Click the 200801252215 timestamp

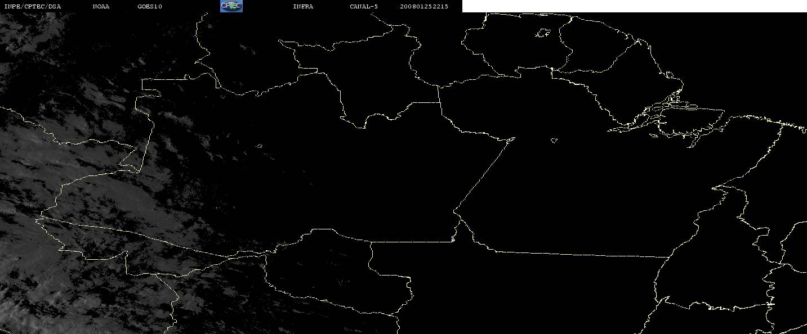(424, 6)
